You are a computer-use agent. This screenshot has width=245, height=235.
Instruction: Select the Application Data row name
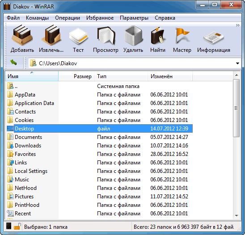[x=34, y=103]
